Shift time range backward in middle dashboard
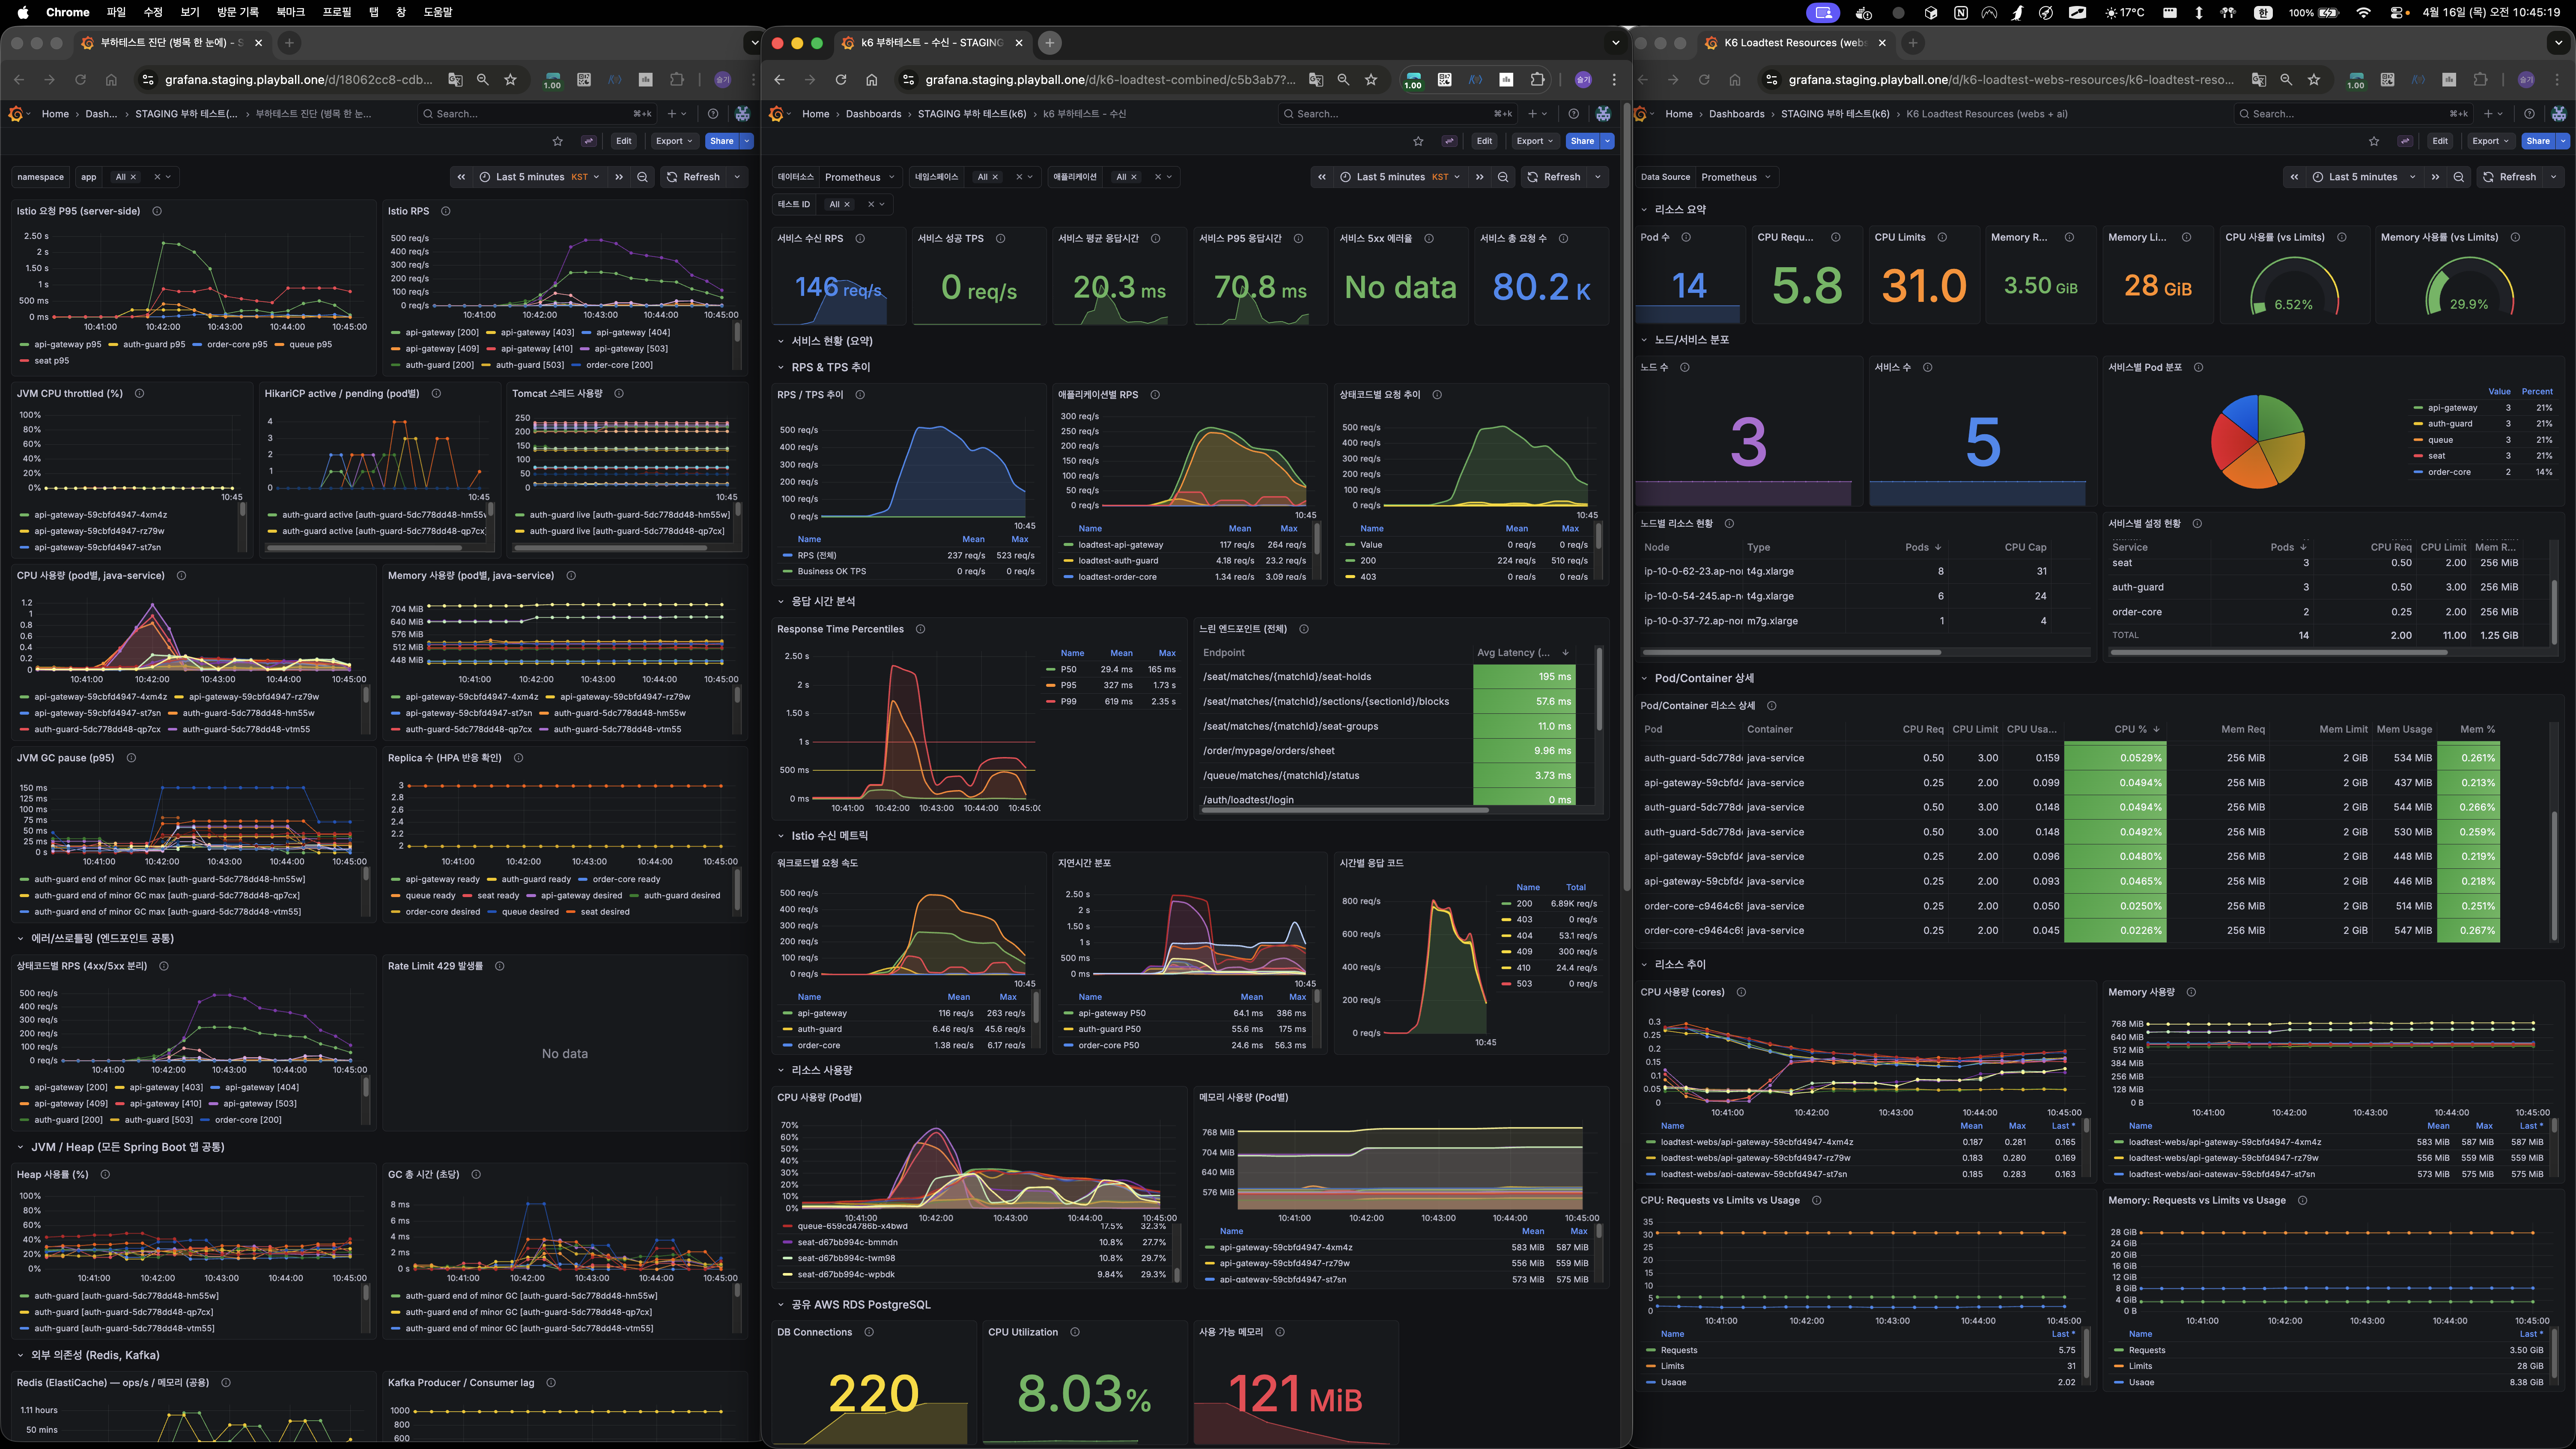Image resolution: width=2576 pixels, height=1449 pixels. [x=1322, y=177]
